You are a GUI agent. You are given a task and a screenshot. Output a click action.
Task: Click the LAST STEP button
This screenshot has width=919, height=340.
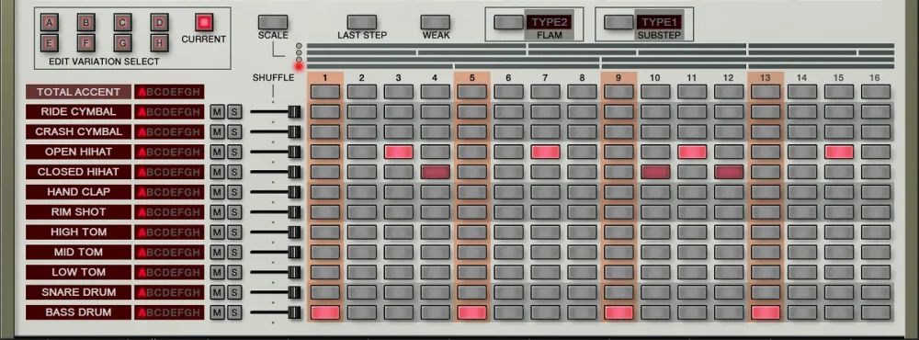(x=361, y=22)
